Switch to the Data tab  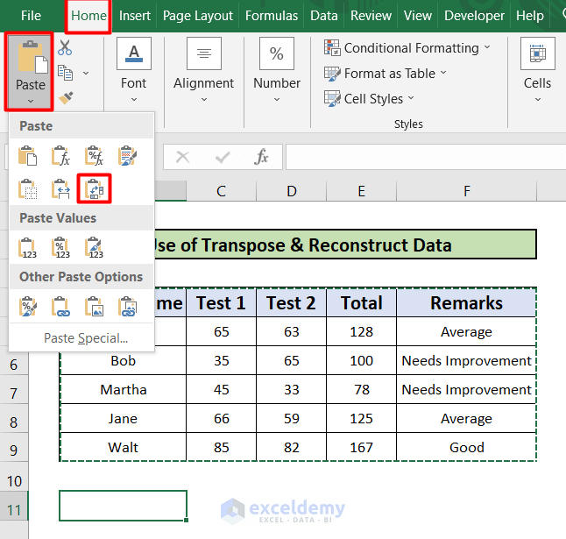[324, 16]
